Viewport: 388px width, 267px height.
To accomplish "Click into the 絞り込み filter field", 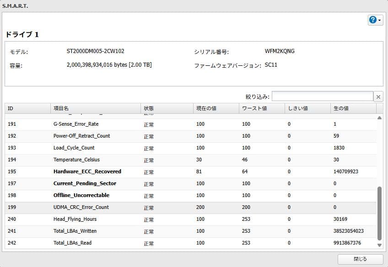I will point(320,96).
